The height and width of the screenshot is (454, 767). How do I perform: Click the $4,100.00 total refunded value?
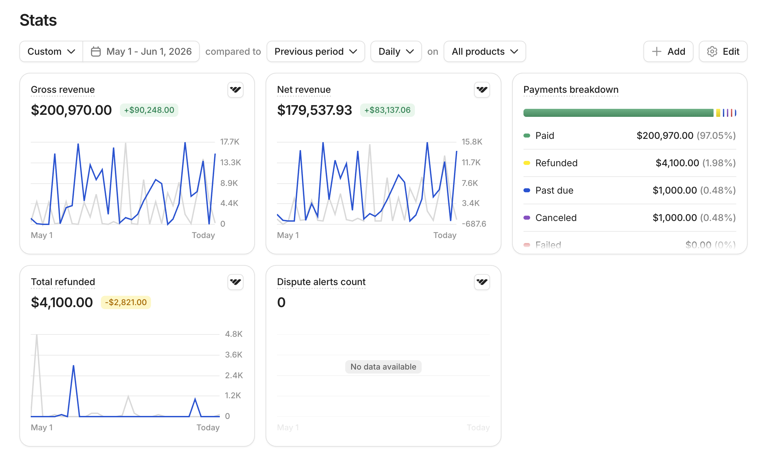pyautogui.click(x=62, y=302)
